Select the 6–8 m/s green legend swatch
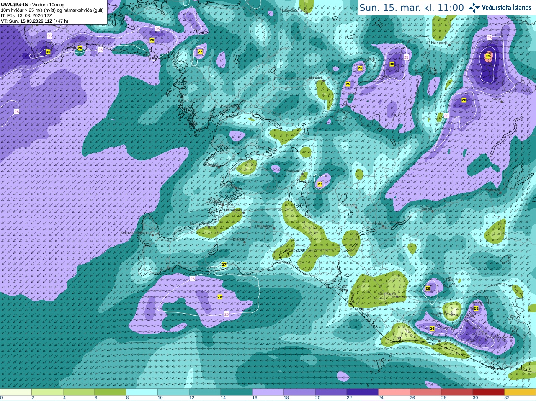This screenshot has width=536, height=401. click(111, 392)
